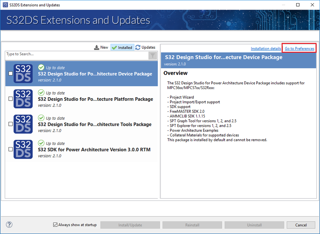This screenshot has width=320, height=234.
Task: Click S32DS logo of Tools Package row
Action: (x=23, y=124)
